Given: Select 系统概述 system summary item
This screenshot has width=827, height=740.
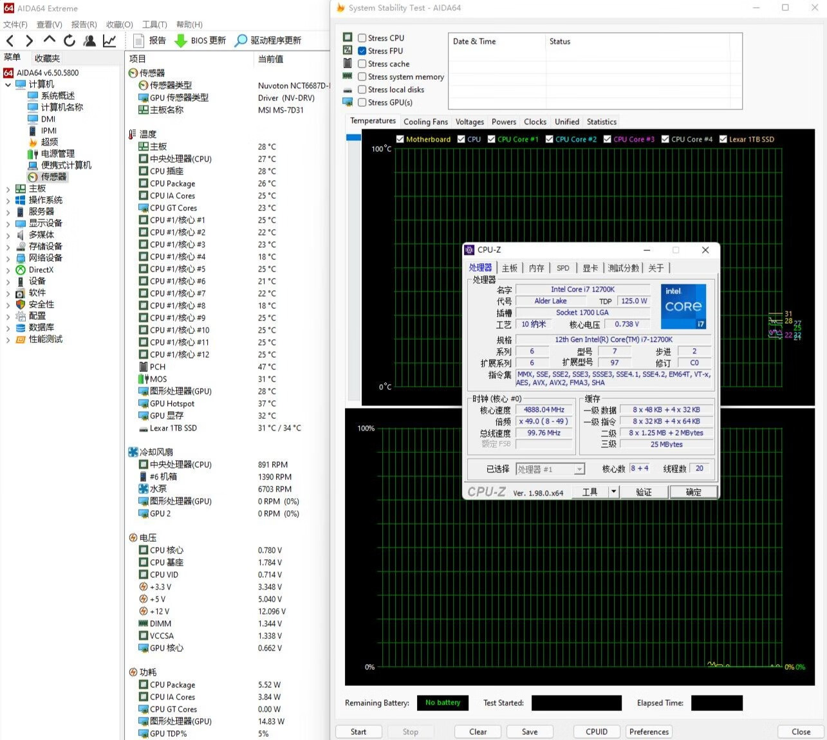Looking at the screenshot, I should (x=51, y=96).
